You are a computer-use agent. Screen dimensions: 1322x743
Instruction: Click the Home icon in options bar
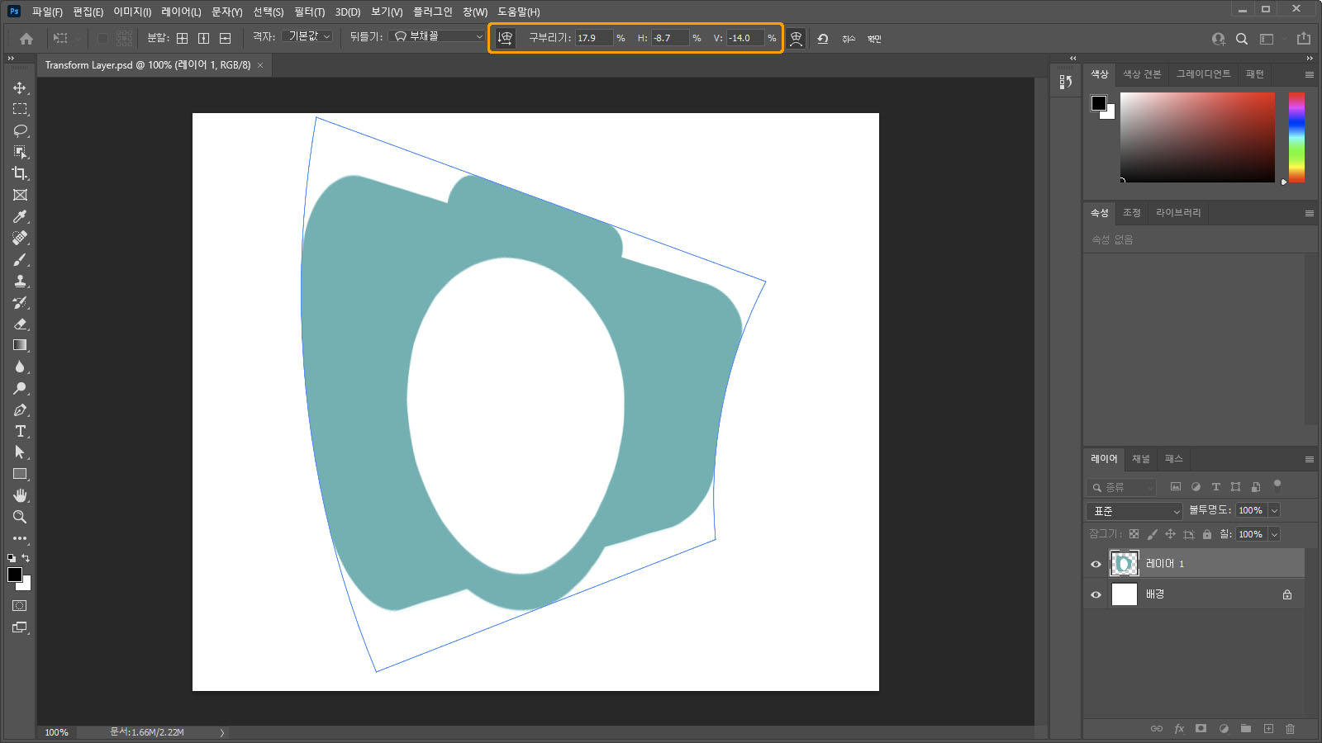pos(26,38)
